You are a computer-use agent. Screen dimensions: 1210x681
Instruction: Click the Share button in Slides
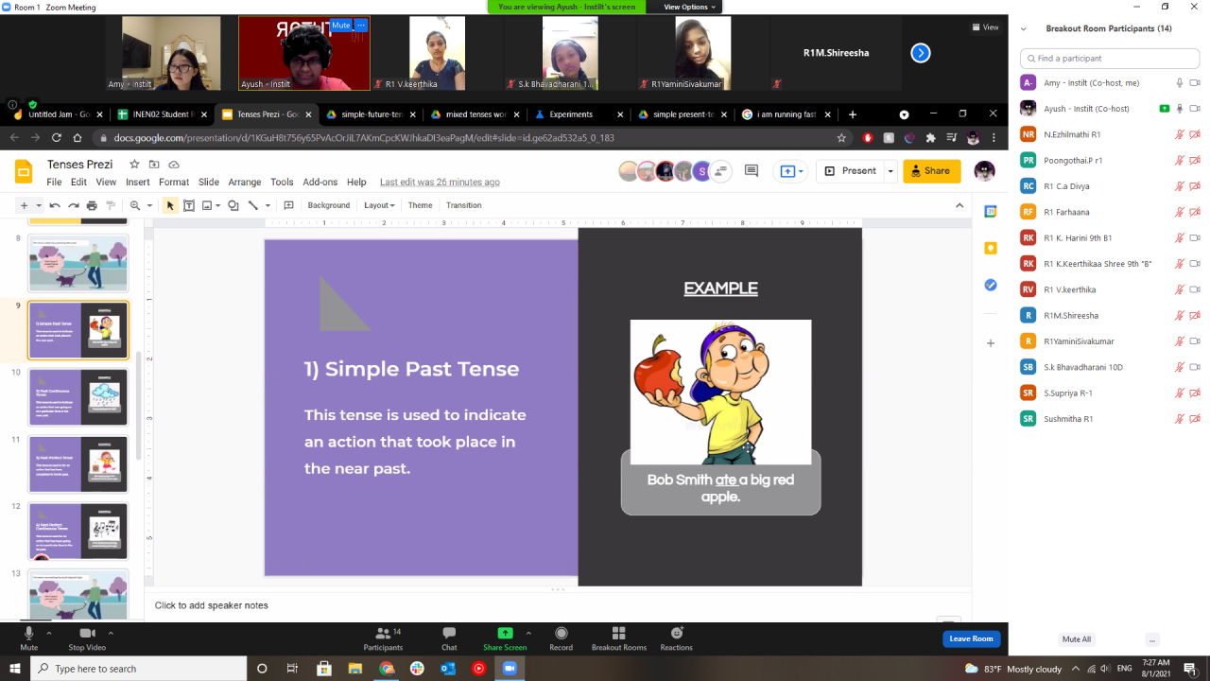pos(932,171)
